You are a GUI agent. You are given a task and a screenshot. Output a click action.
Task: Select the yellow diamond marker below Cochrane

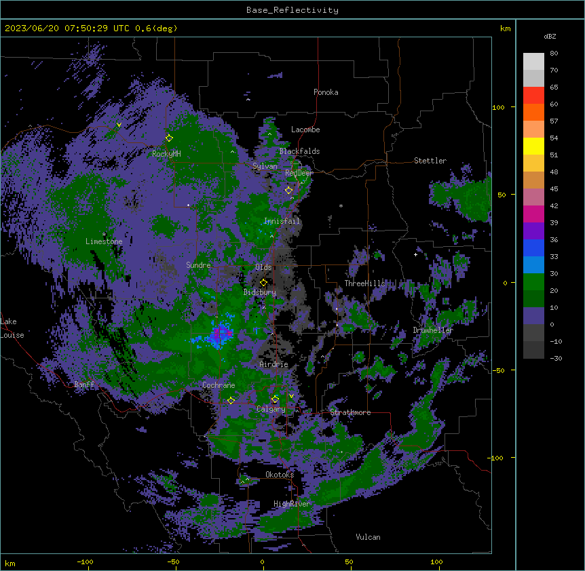click(x=231, y=400)
